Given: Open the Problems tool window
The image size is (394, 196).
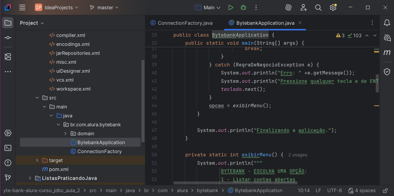Looking at the screenshot, I should tap(8, 163).
